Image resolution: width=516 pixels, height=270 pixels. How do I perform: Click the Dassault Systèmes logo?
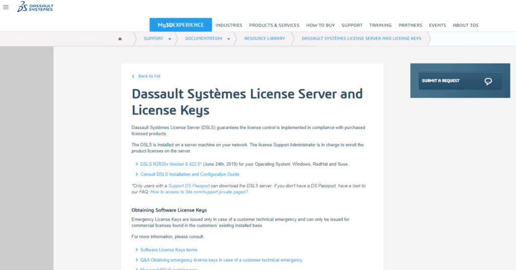[x=35, y=7]
